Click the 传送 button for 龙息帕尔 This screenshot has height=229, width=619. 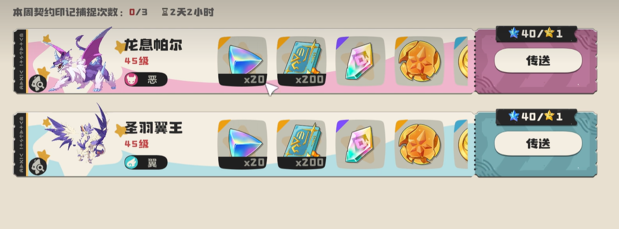tap(538, 61)
